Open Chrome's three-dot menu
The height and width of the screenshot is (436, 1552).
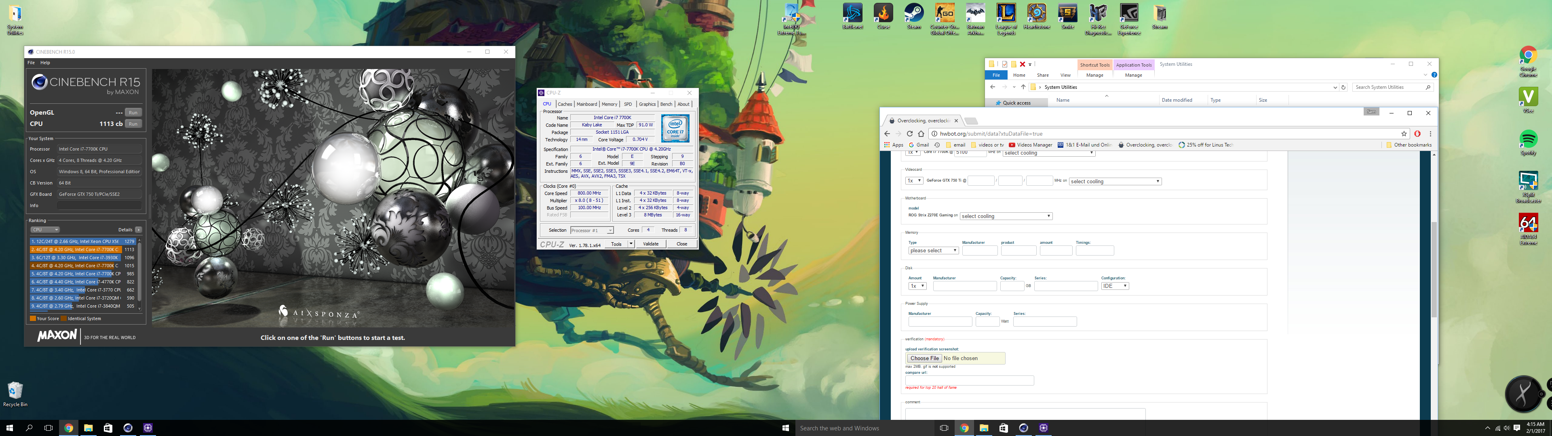click(x=1430, y=134)
